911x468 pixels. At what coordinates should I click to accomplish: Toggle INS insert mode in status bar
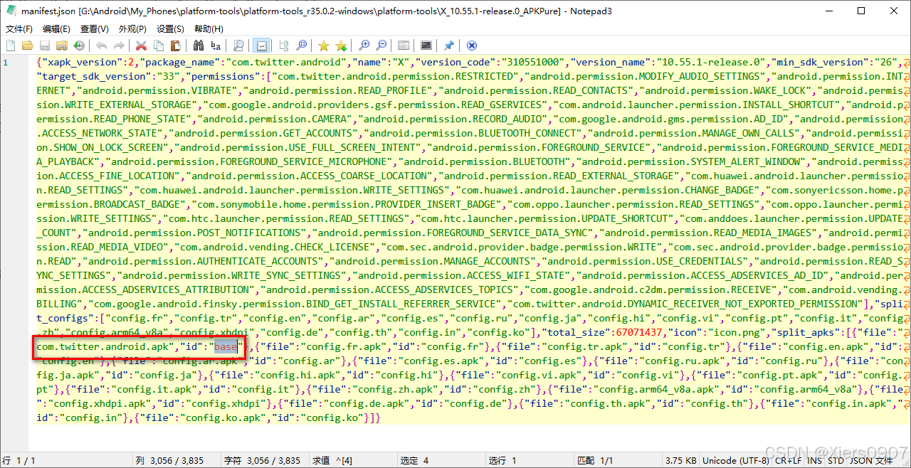[814, 460]
